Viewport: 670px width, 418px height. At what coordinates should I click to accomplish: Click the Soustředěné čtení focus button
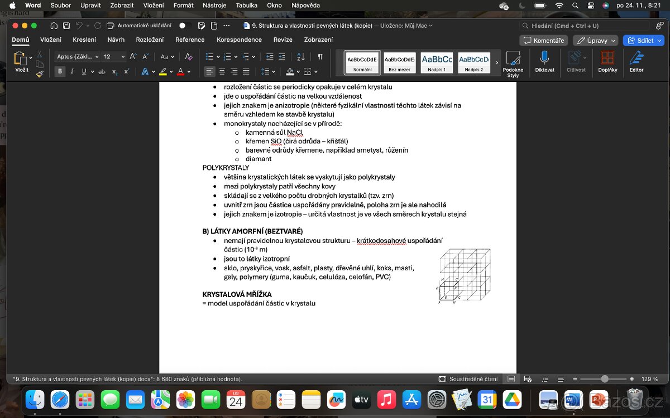tap(468, 379)
